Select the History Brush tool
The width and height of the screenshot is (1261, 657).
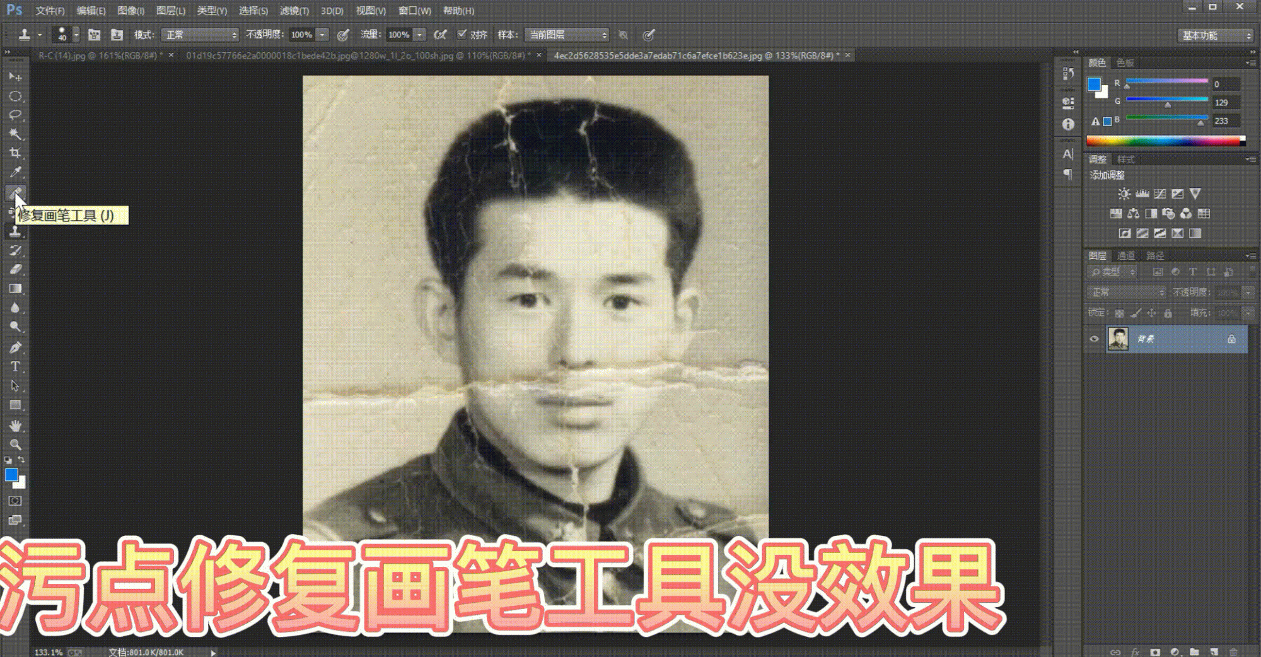(x=15, y=250)
